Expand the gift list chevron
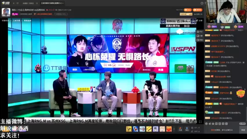This screenshot has width=247, height=139. (x=174, y=129)
